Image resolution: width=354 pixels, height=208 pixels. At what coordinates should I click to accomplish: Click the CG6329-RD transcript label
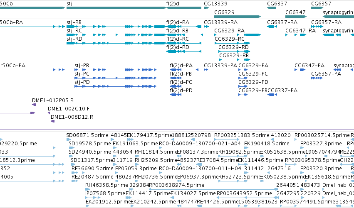coord(233,47)
